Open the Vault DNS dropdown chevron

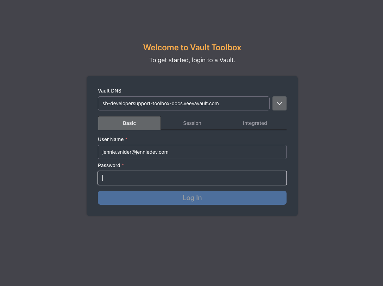point(280,103)
